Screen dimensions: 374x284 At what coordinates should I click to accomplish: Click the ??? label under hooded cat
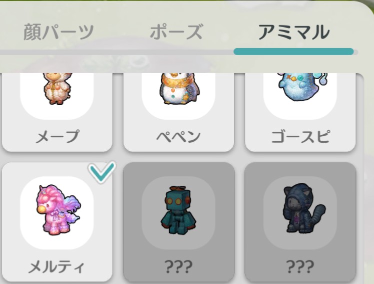[300, 267]
